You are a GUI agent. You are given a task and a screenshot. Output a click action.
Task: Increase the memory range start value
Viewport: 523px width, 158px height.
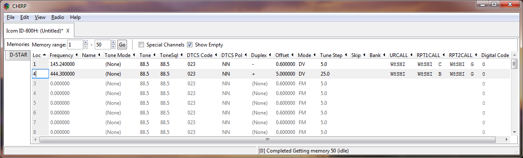tap(86, 42)
